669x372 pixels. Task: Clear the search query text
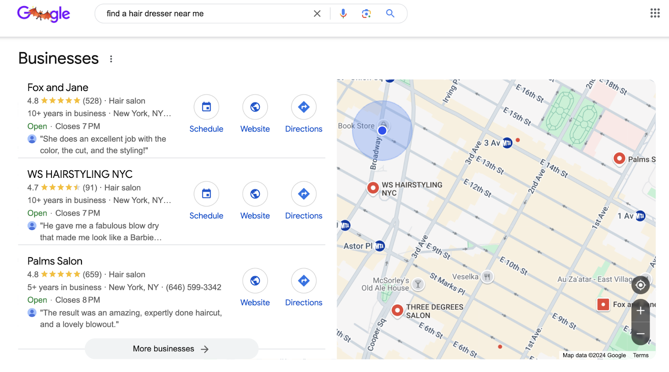[317, 14]
